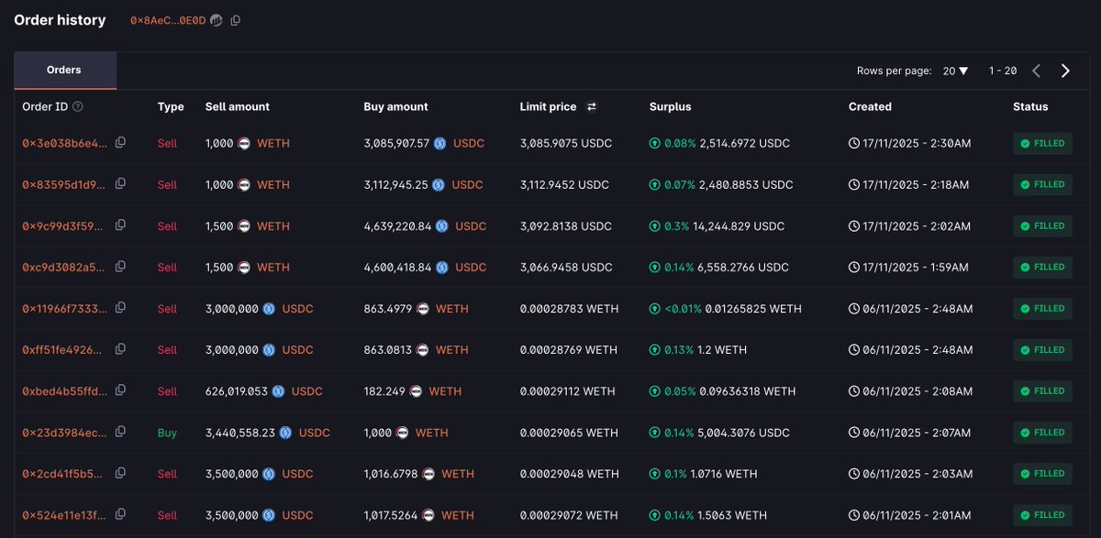The image size is (1101, 538).
Task: Click the wallet address 0x8AeC...0E0D link
Action: pos(168,20)
